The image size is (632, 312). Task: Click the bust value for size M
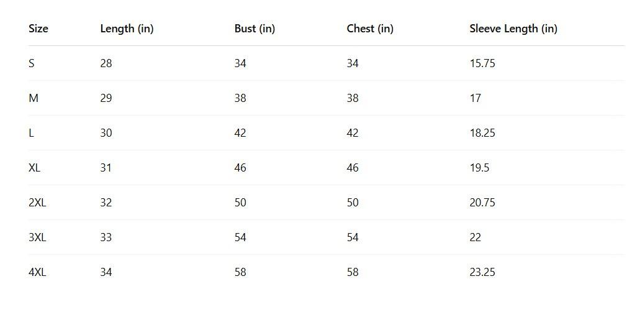point(240,98)
